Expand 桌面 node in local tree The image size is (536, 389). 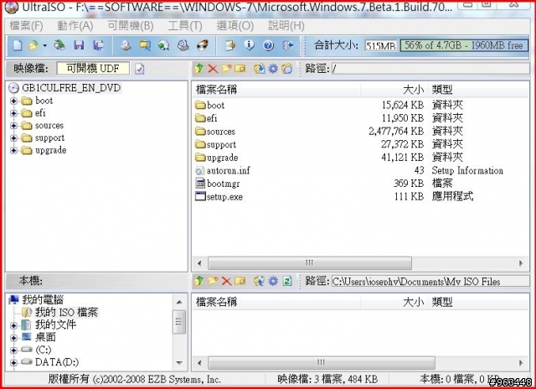[x=13, y=338]
